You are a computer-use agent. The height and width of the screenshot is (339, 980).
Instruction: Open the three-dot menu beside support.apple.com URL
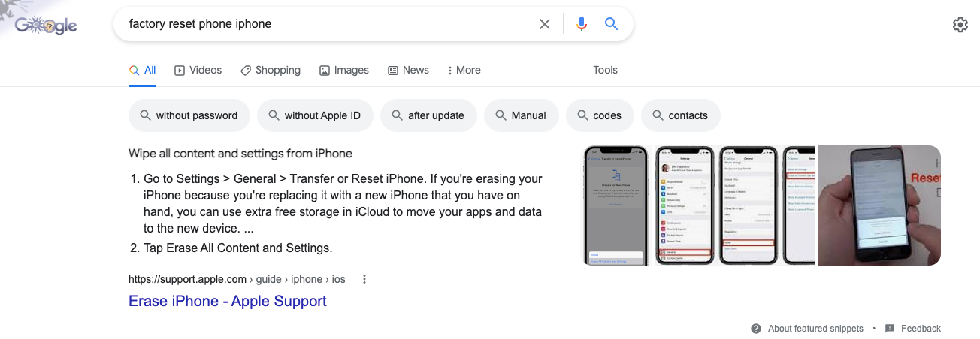click(364, 279)
